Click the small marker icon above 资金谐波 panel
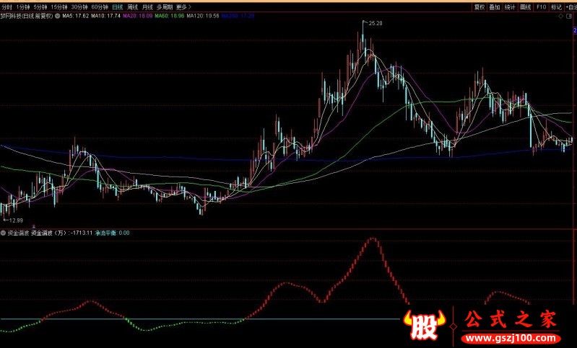This screenshot has width=577, height=348. point(34,226)
